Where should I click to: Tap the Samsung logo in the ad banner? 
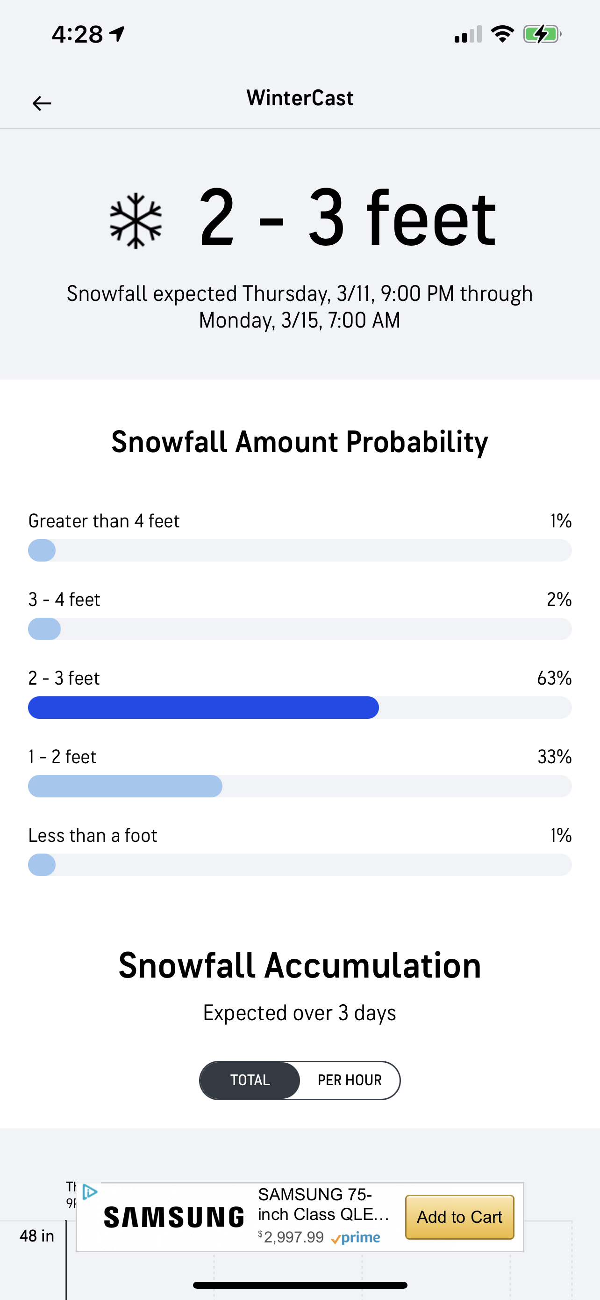tap(174, 1217)
